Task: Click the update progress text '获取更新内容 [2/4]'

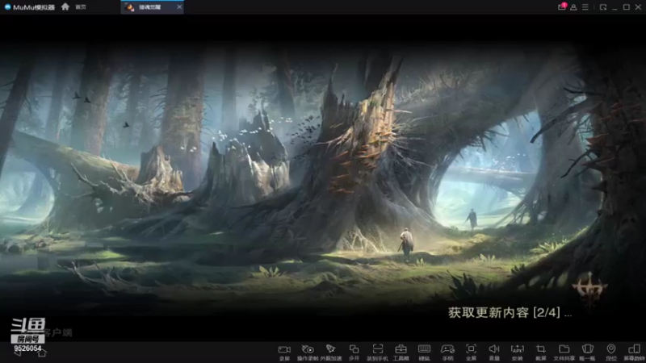Action: [x=504, y=312]
